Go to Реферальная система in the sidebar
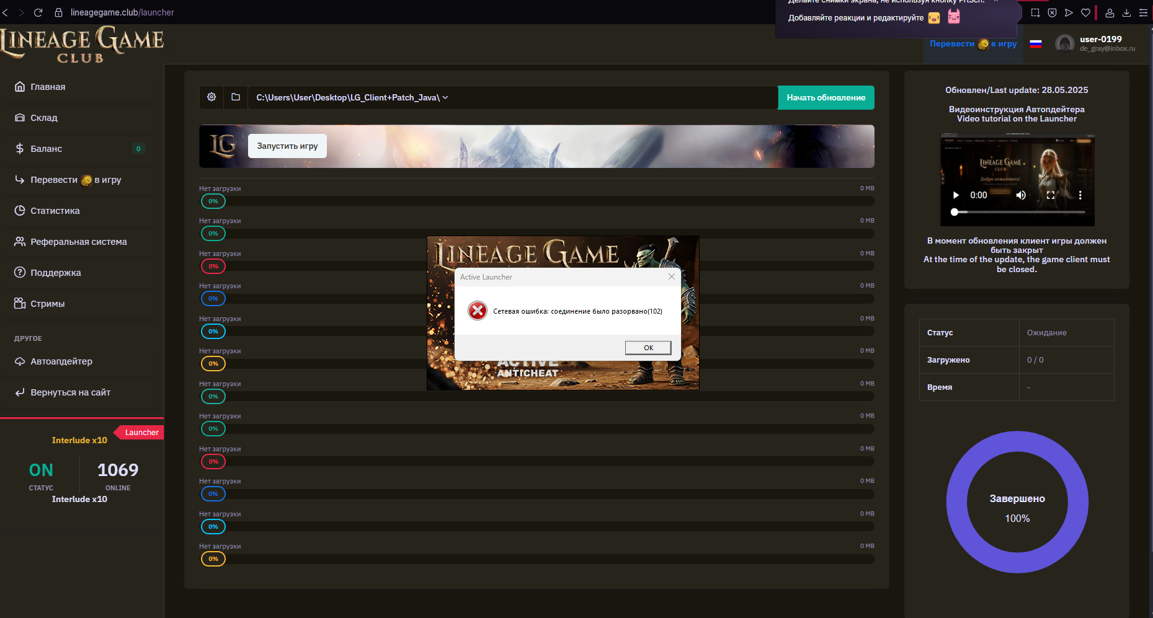1153x618 pixels. pos(78,242)
